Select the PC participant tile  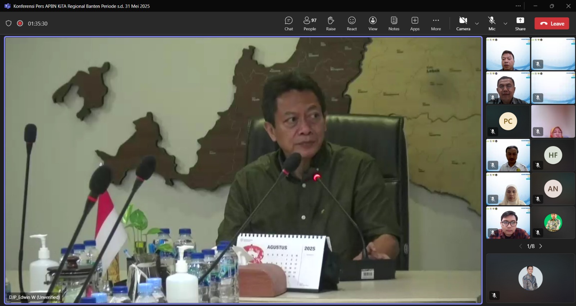point(508,121)
